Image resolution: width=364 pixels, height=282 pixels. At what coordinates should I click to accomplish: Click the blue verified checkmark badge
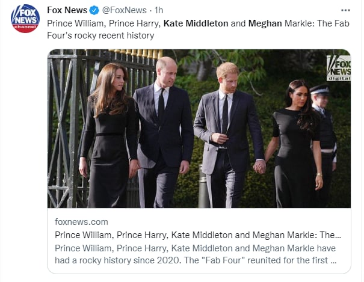[x=94, y=10]
